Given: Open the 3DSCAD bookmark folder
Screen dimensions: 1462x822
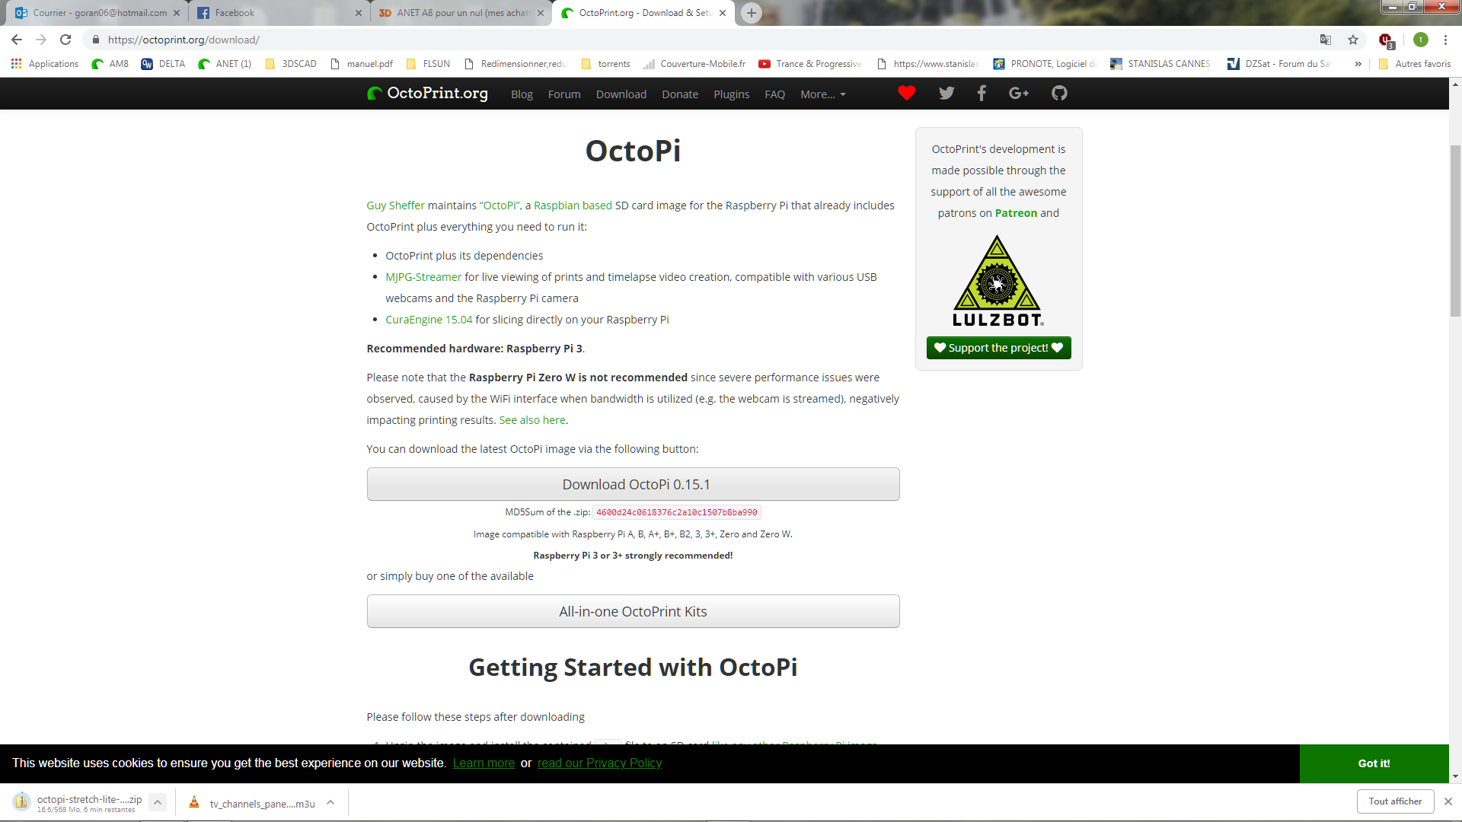Looking at the screenshot, I should point(291,64).
